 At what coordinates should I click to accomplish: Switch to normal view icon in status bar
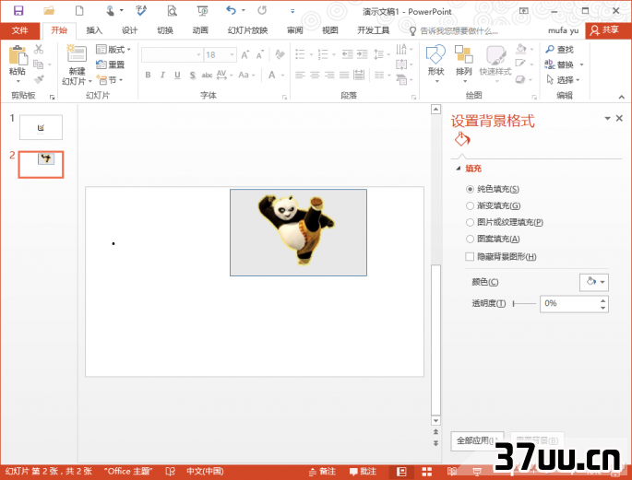pyautogui.click(x=401, y=472)
